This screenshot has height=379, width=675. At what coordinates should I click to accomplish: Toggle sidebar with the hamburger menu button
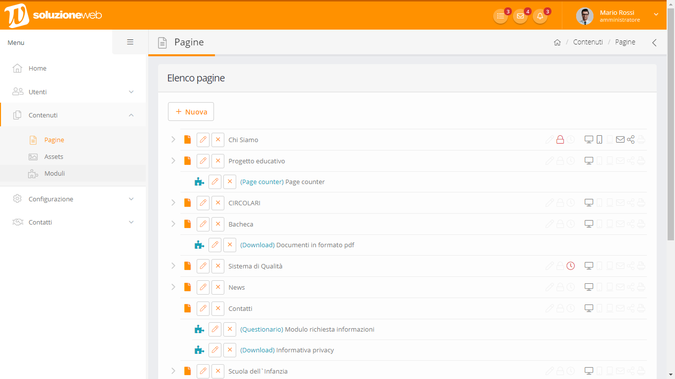click(130, 42)
